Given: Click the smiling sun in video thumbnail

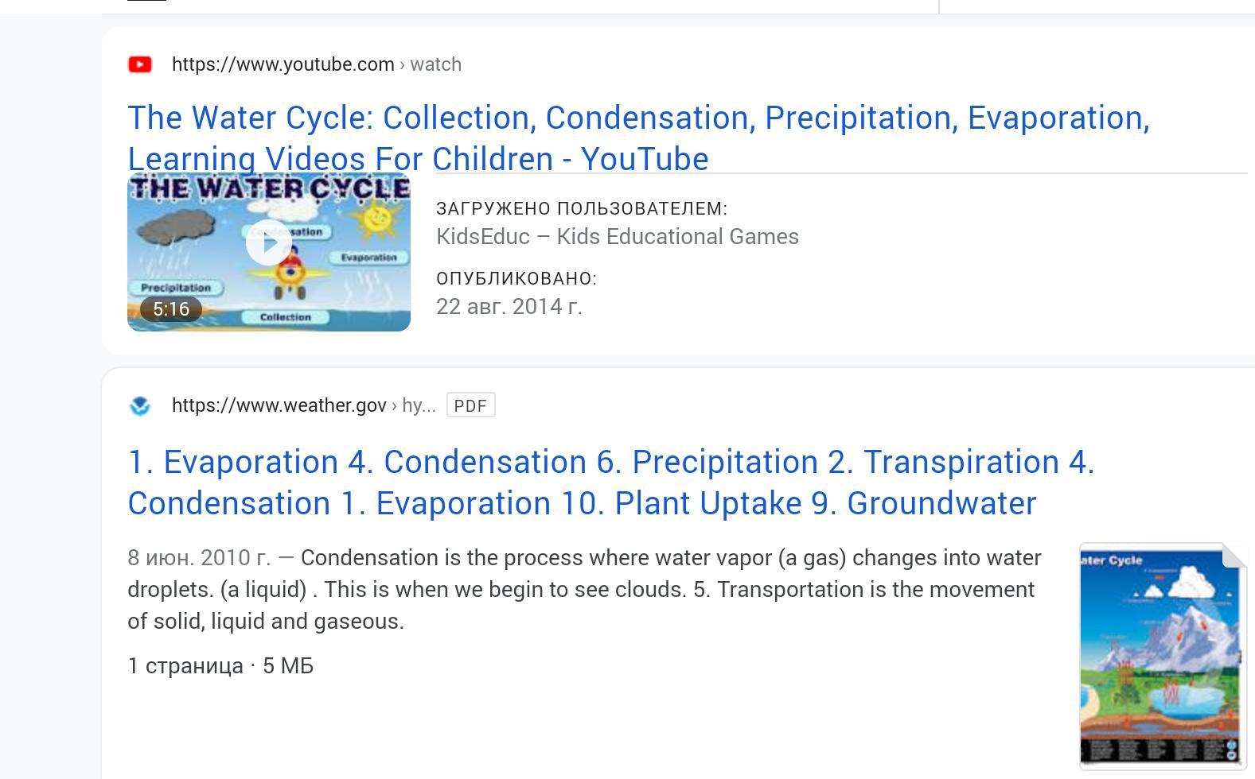Looking at the screenshot, I should 379,219.
